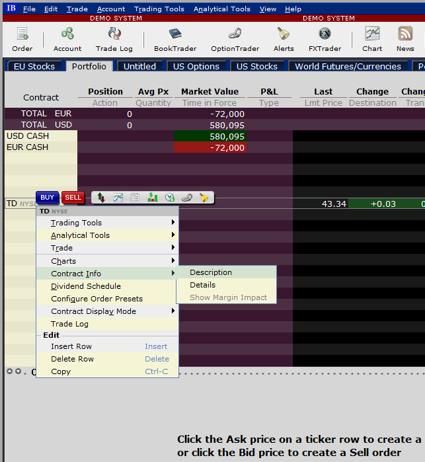Click the Last column header
This screenshot has height=462, width=425.
pyautogui.click(x=323, y=92)
